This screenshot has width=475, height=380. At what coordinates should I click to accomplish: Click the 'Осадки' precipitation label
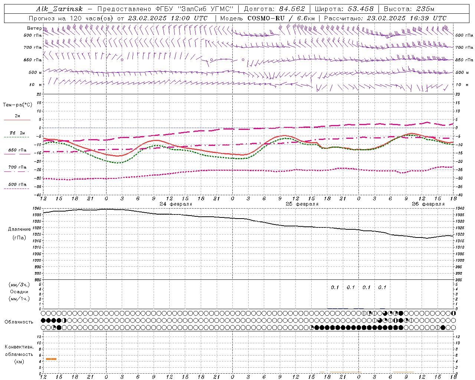pyautogui.click(x=19, y=292)
